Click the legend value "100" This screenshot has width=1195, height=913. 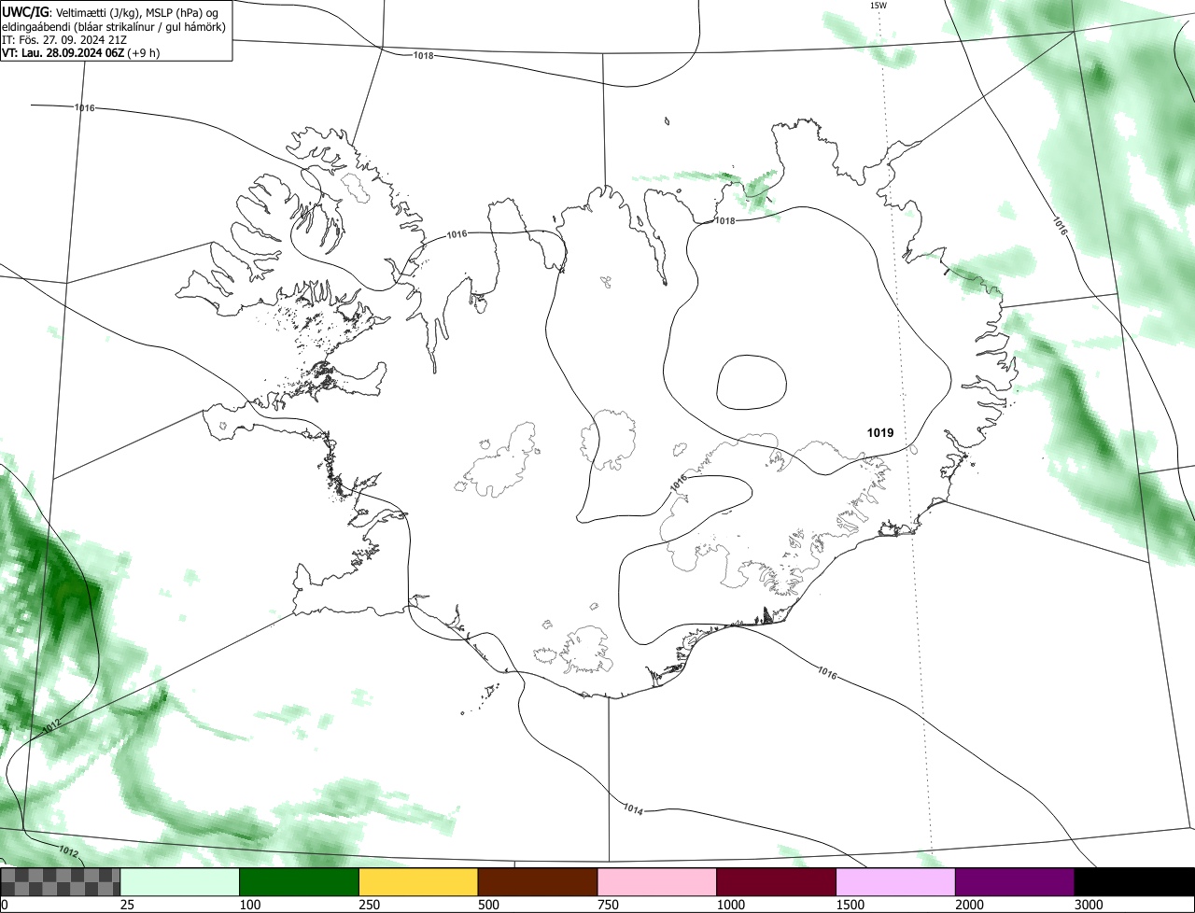pos(250,905)
